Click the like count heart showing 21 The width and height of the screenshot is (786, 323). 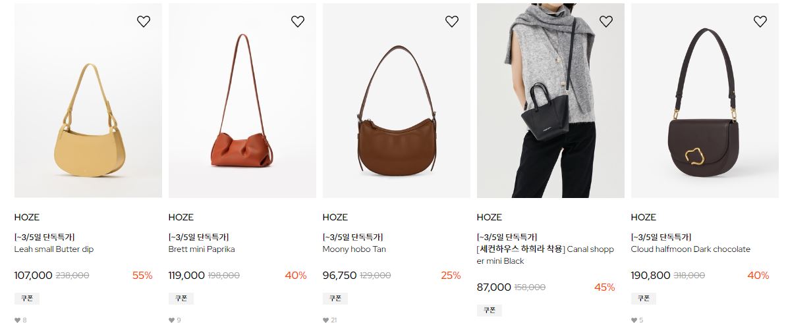click(x=326, y=320)
